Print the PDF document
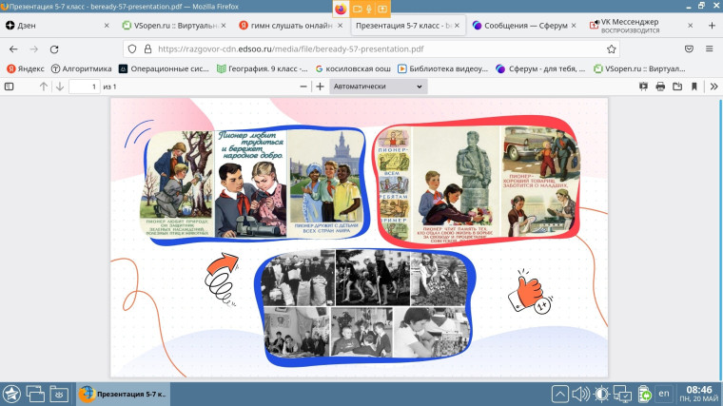The width and height of the screenshot is (723, 406). [660, 87]
